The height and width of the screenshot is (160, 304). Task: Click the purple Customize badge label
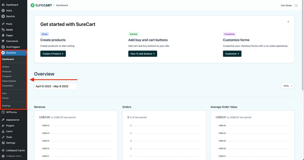(229, 34)
